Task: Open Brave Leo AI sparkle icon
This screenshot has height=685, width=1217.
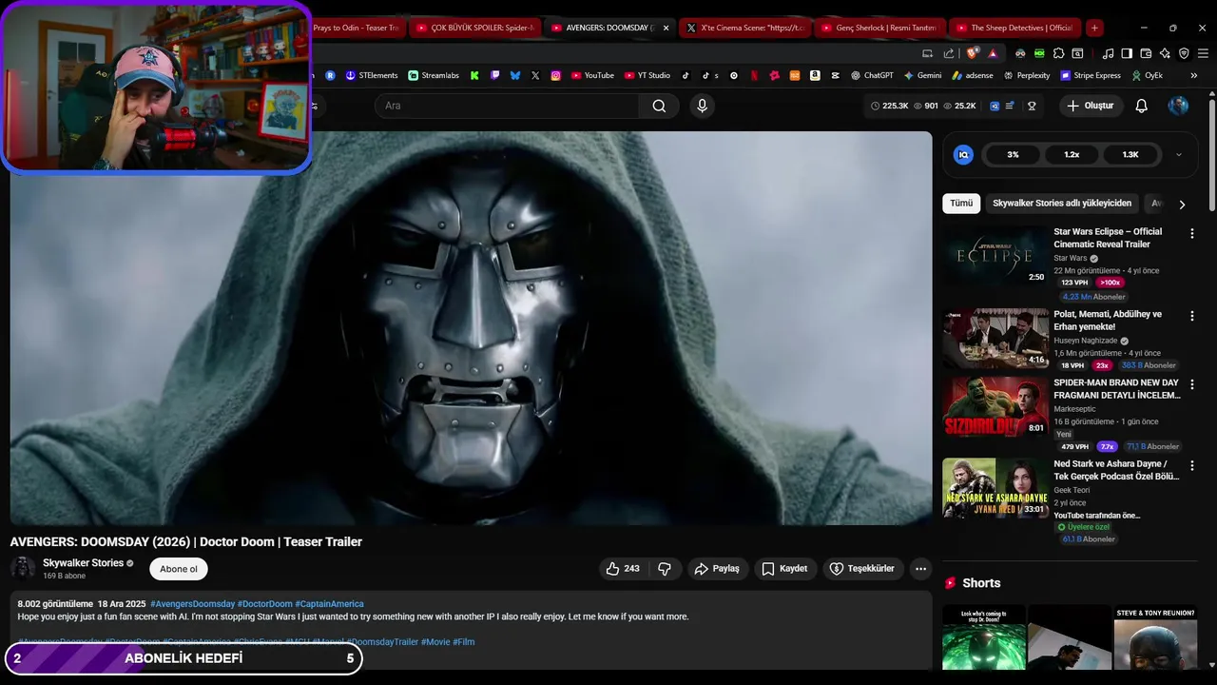Action: click(x=1165, y=53)
